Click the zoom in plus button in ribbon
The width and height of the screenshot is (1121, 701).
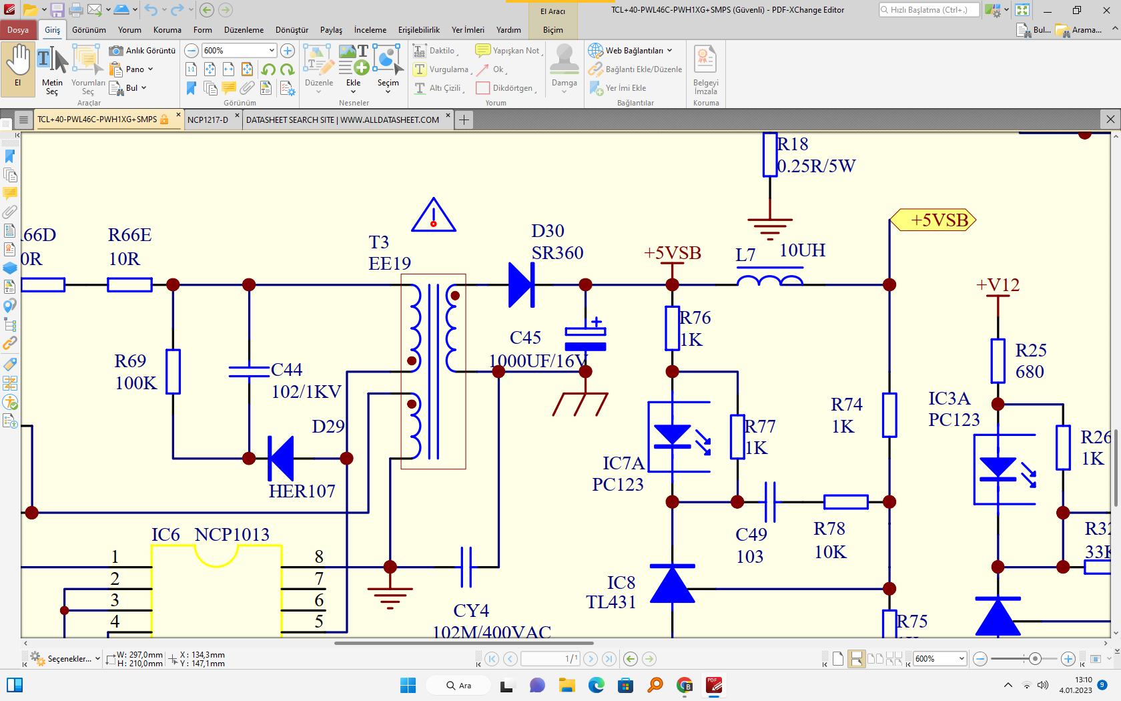(288, 51)
